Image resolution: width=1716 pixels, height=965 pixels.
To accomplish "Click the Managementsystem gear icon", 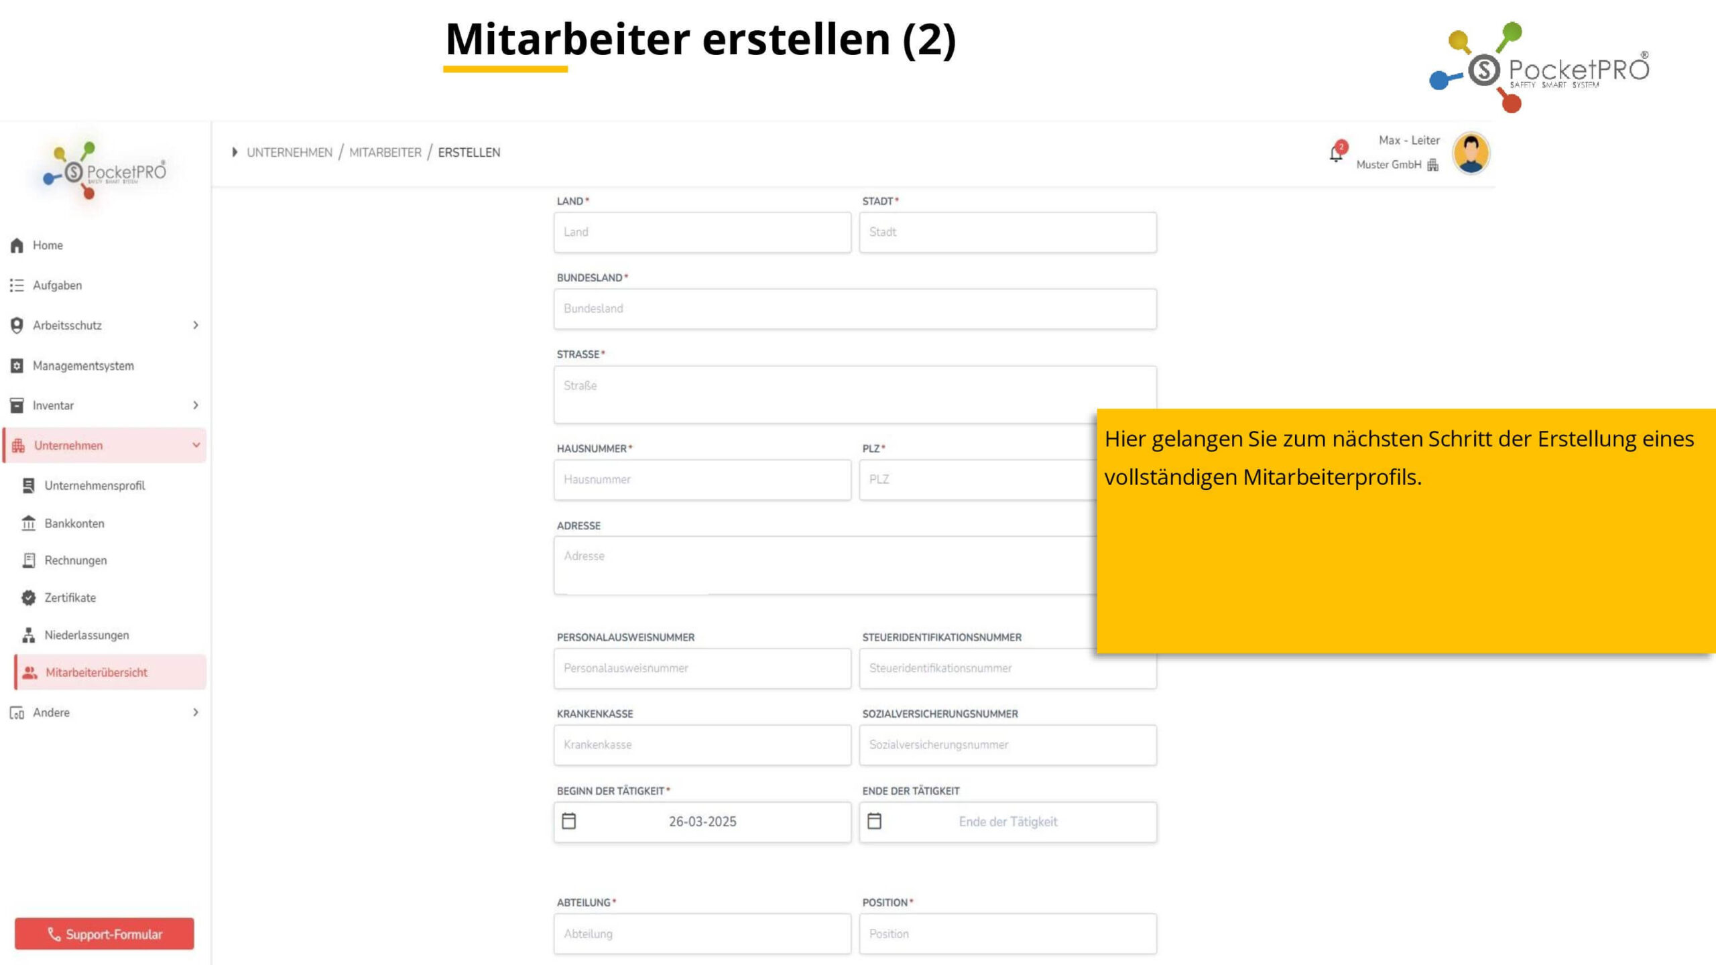I will [17, 366].
